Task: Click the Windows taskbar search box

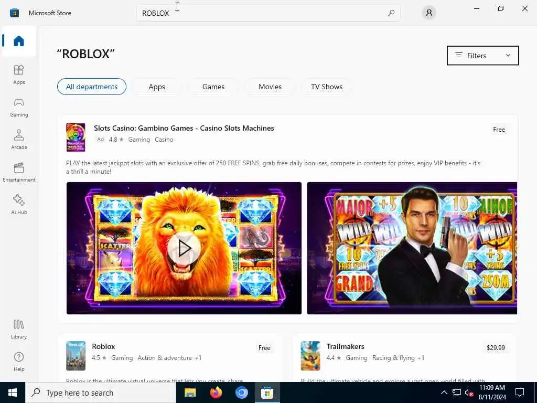Action: click(x=101, y=393)
